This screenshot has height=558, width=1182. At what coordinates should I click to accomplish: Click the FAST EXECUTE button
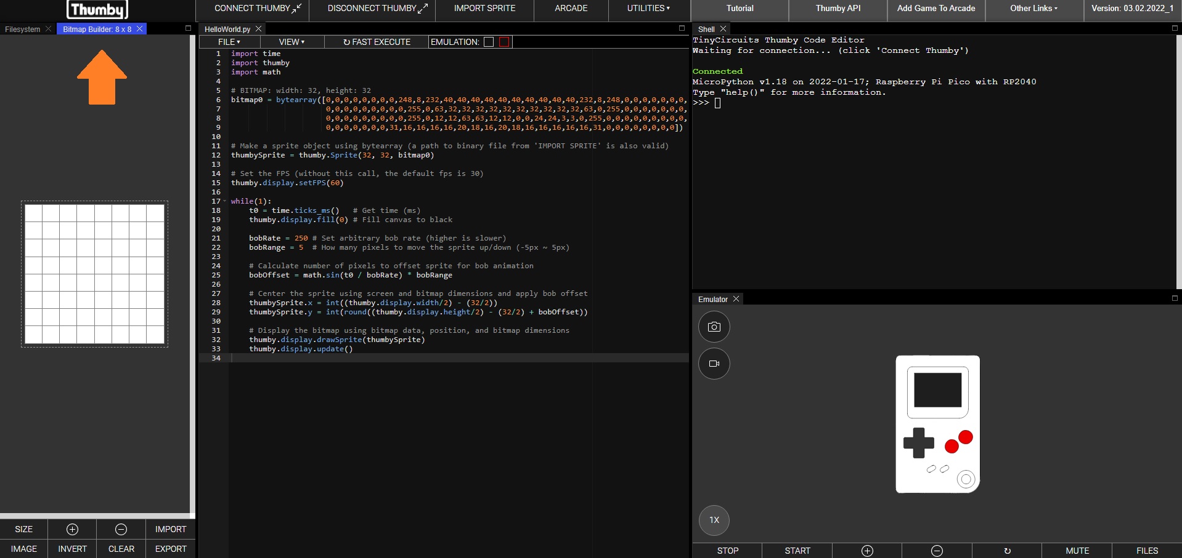pos(377,42)
